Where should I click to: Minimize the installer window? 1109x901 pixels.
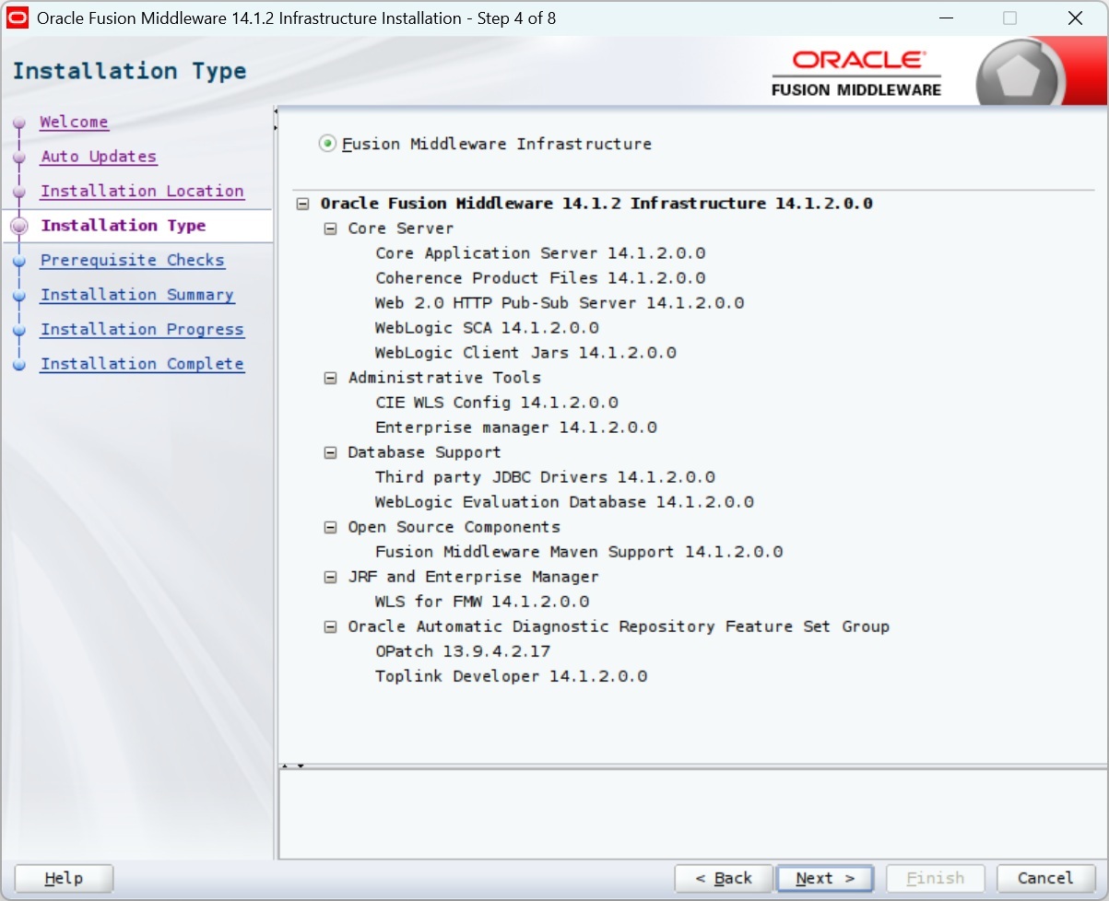pyautogui.click(x=946, y=18)
